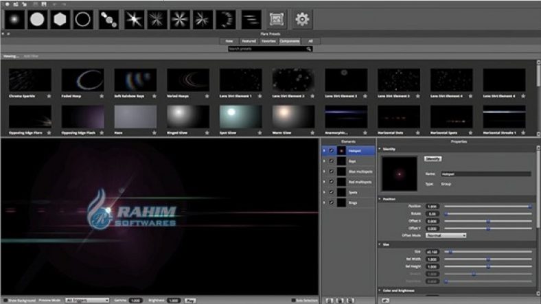This screenshot has height=304, width=541.
Task: Open the Preview Mode dropdown
Action: tap(87, 301)
